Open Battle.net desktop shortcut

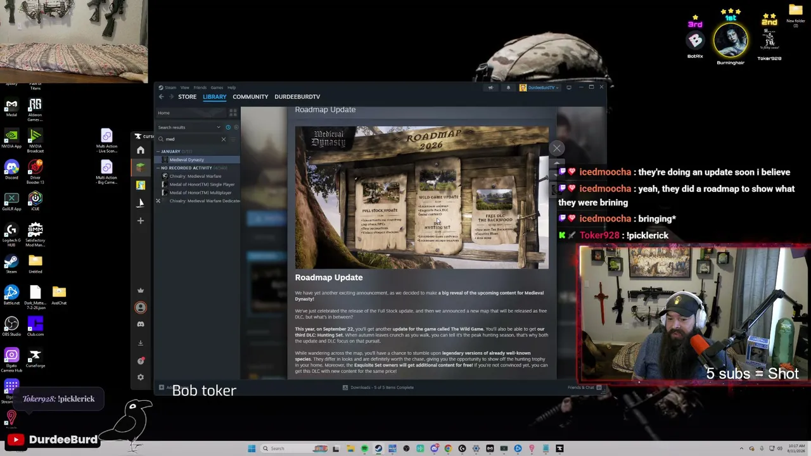[x=11, y=295]
